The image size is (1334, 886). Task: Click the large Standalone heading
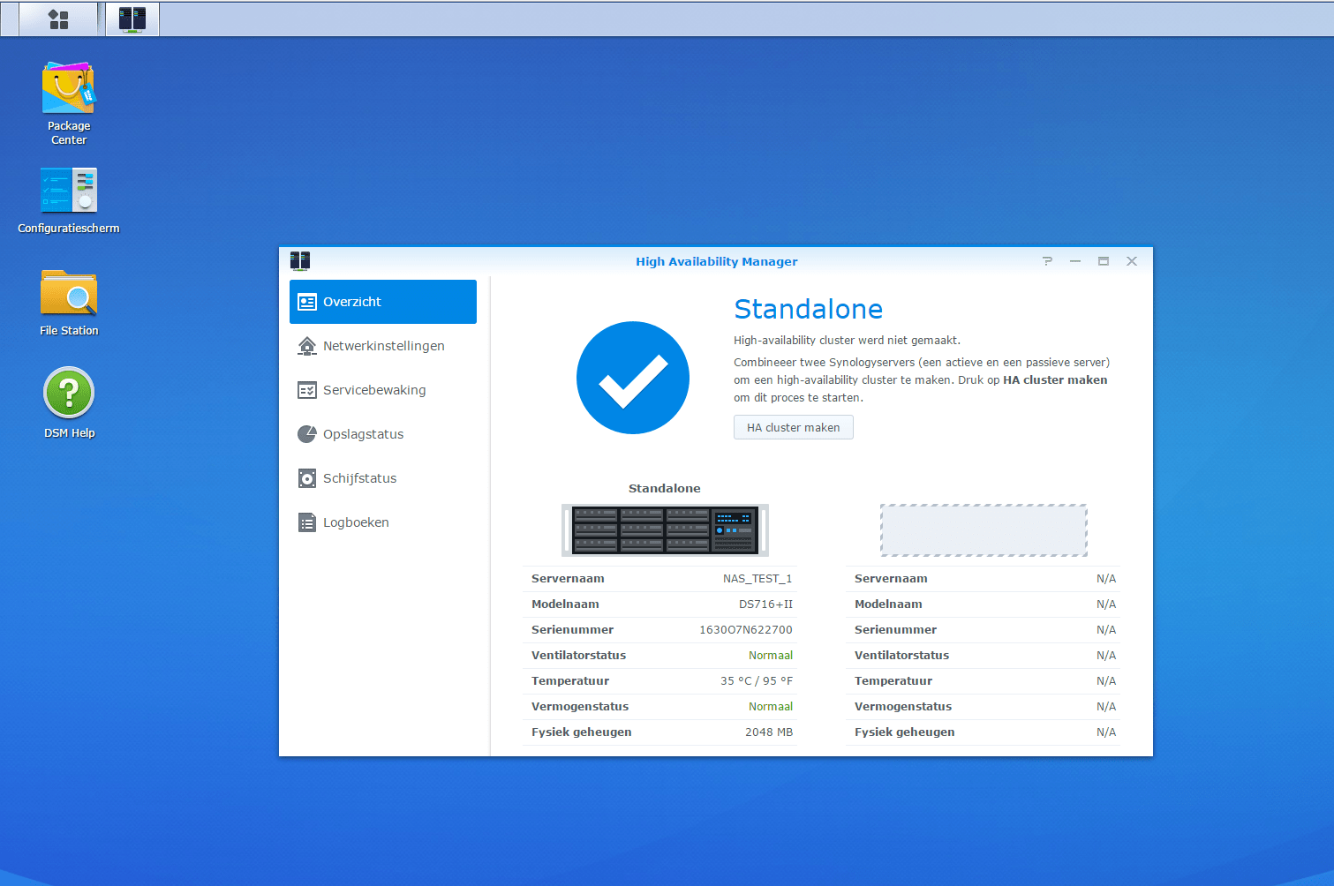(809, 309)
